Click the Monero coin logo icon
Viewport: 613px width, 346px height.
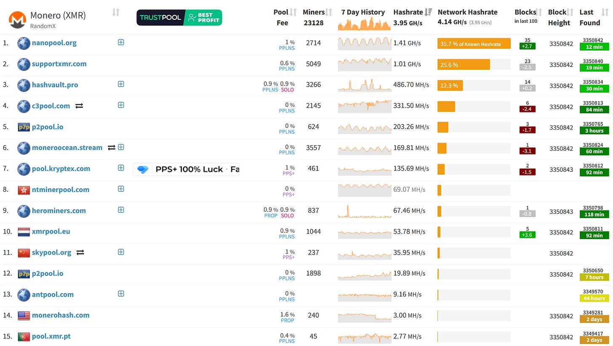(17, 19)
